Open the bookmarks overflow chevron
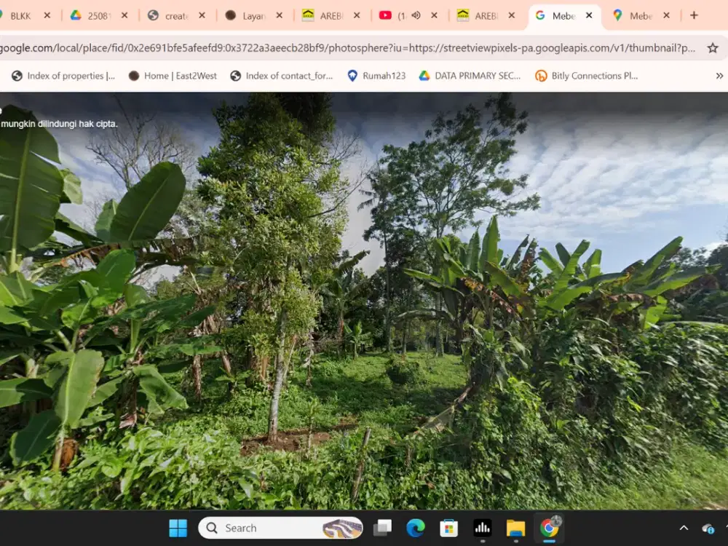 719,75
